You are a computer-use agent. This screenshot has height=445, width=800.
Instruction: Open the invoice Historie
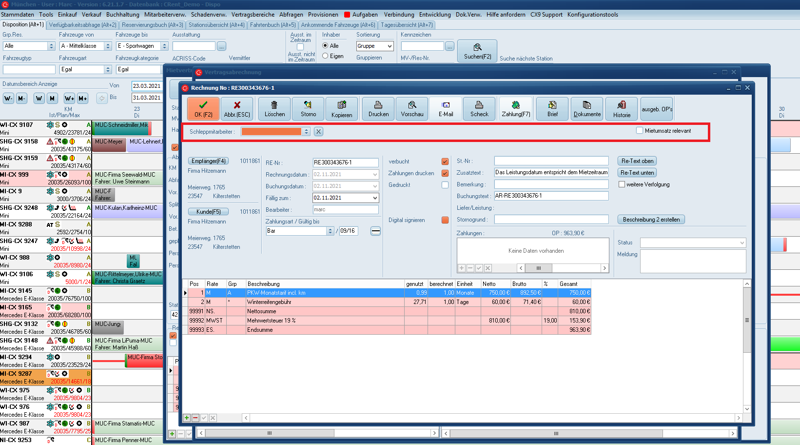[622, 108]
